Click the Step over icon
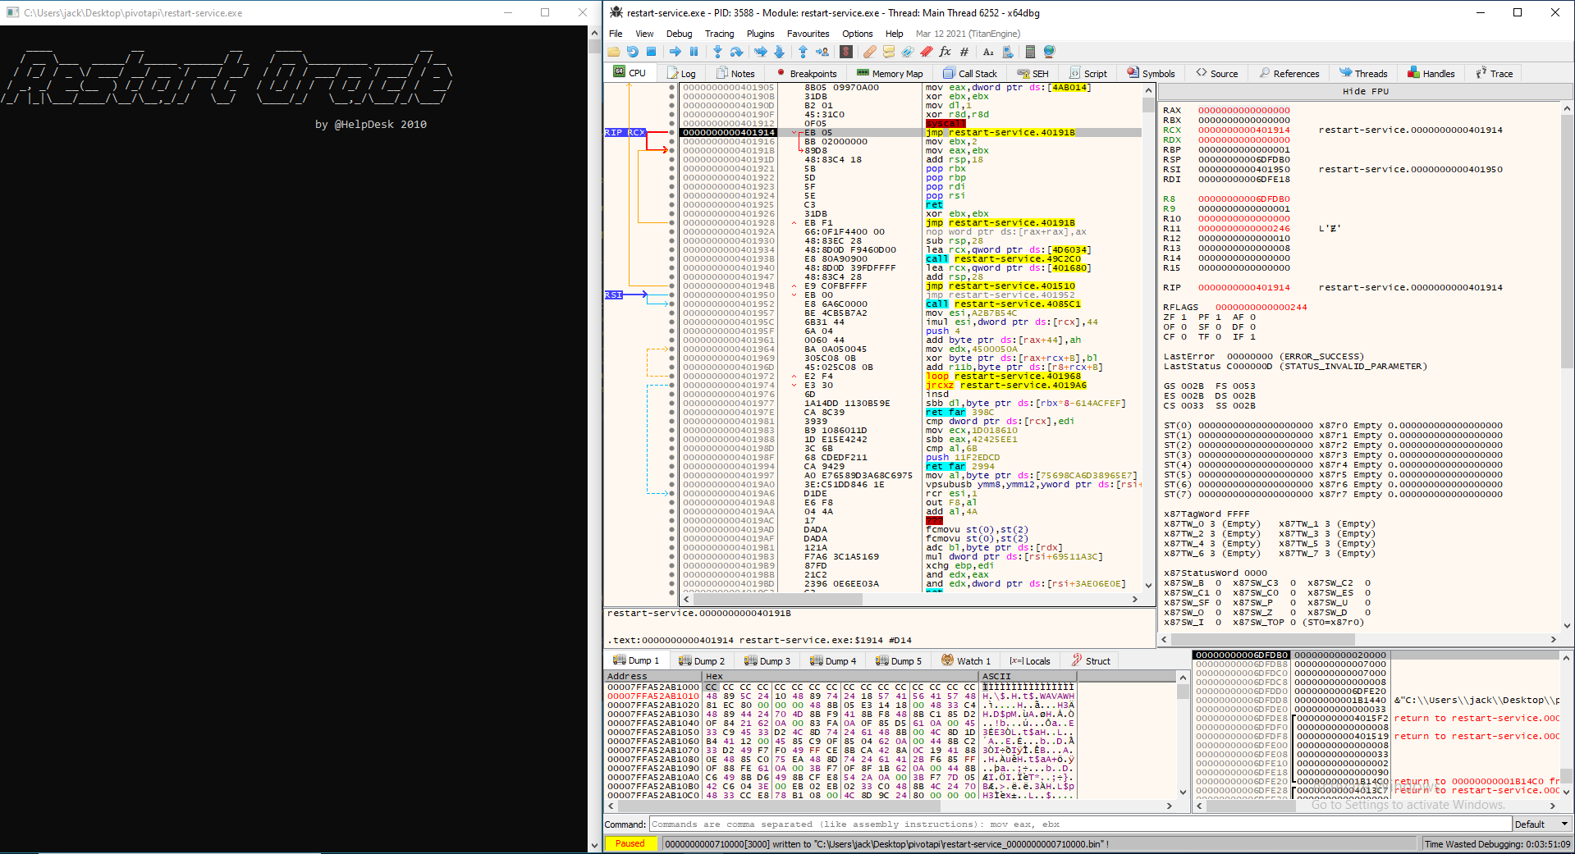 pyautogui.click(x=736, y=52)
